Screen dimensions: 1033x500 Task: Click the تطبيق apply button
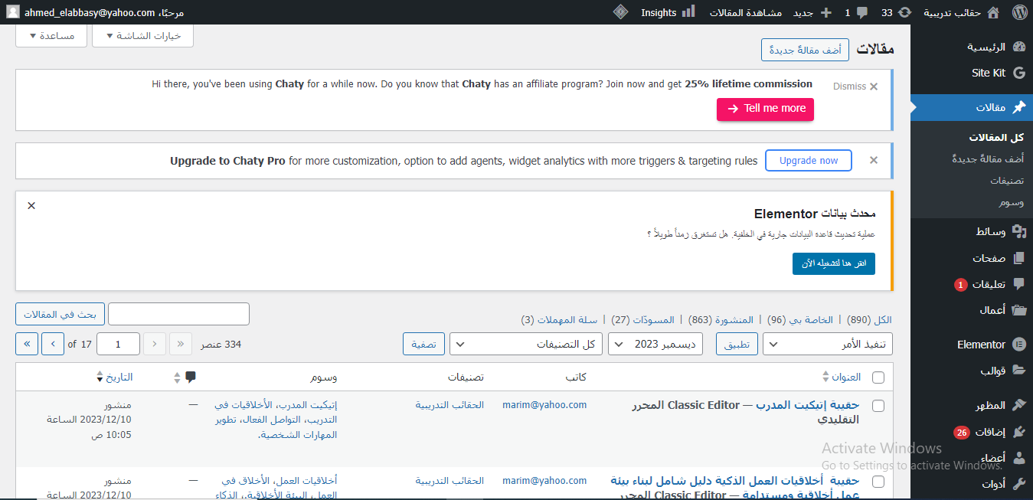[x=737, y=344]
